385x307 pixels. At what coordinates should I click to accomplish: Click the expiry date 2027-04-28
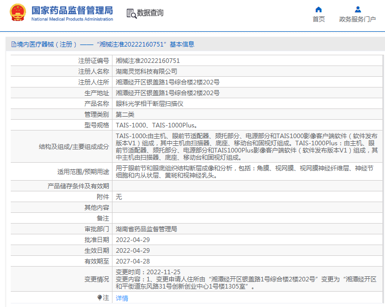(132, 261)
